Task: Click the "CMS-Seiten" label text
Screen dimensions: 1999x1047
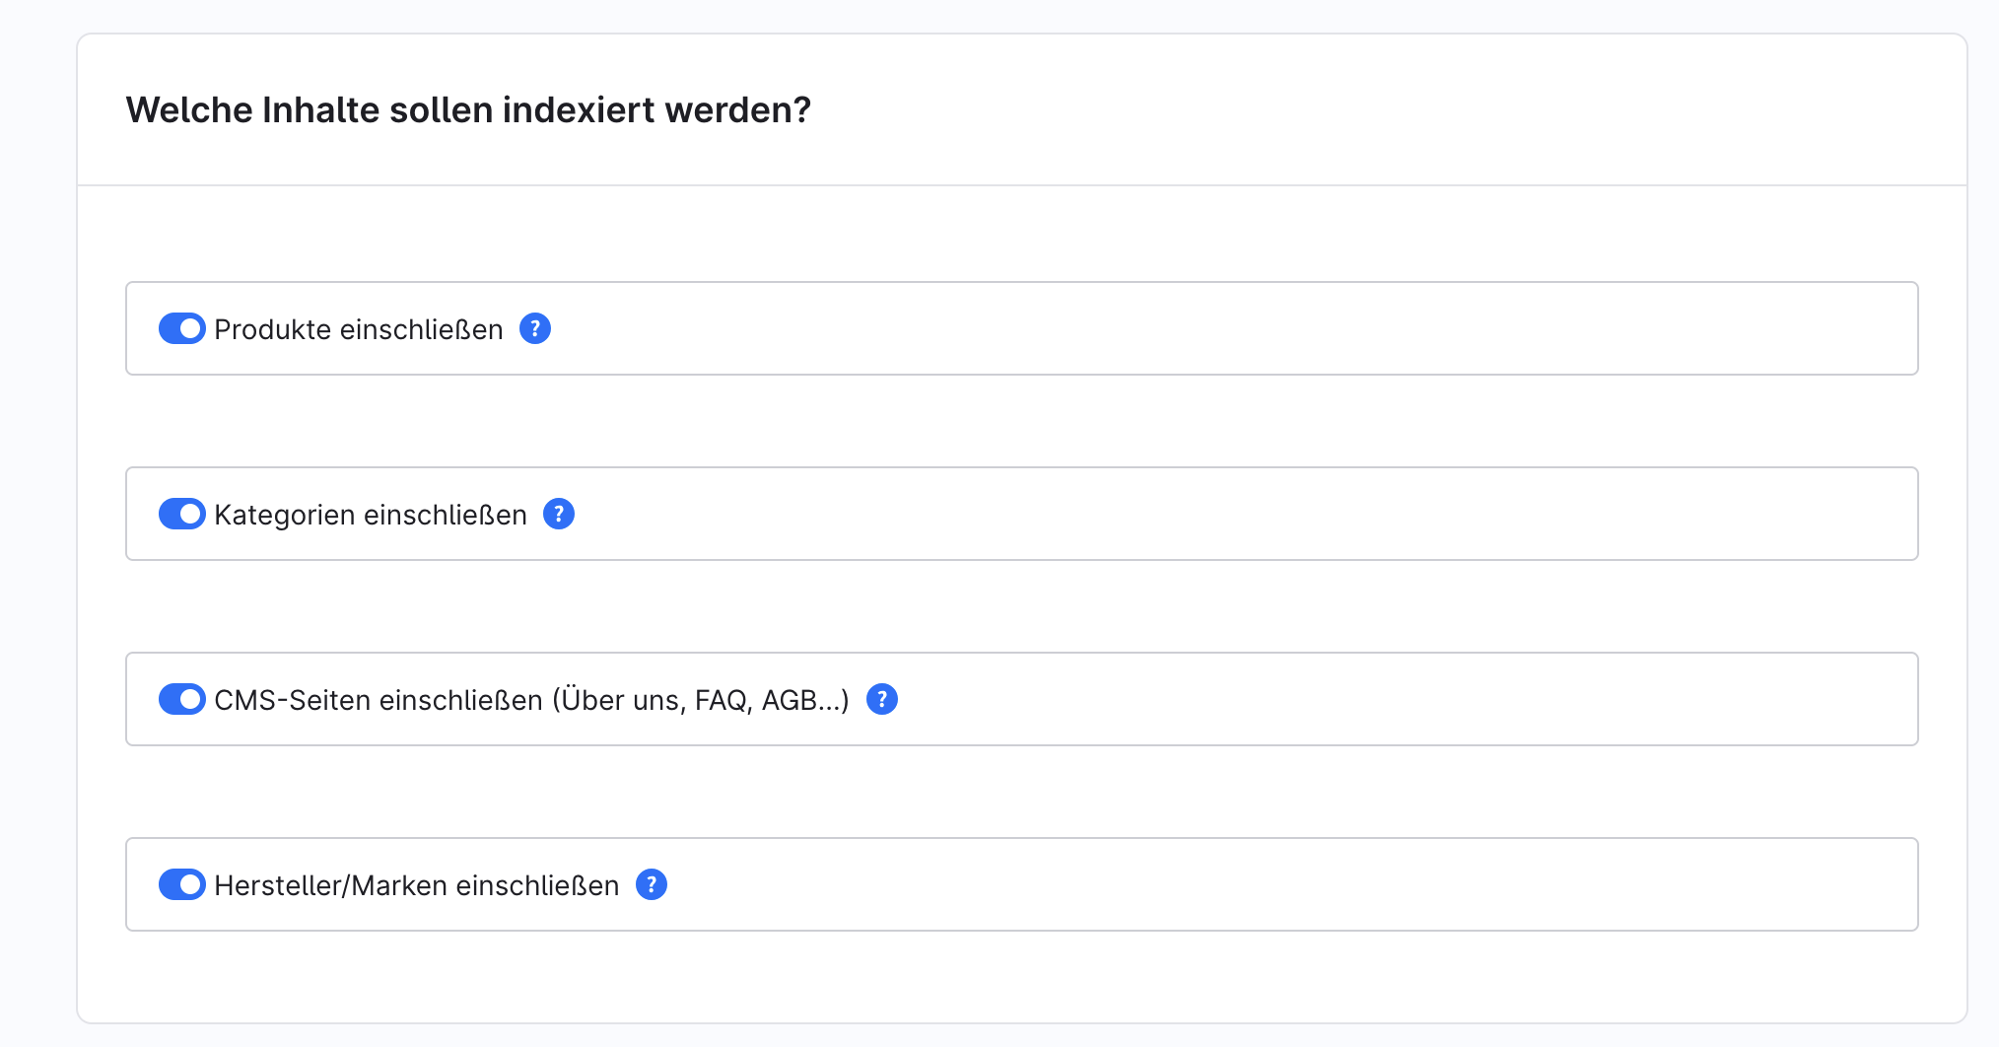Action: tap(292, 700)
